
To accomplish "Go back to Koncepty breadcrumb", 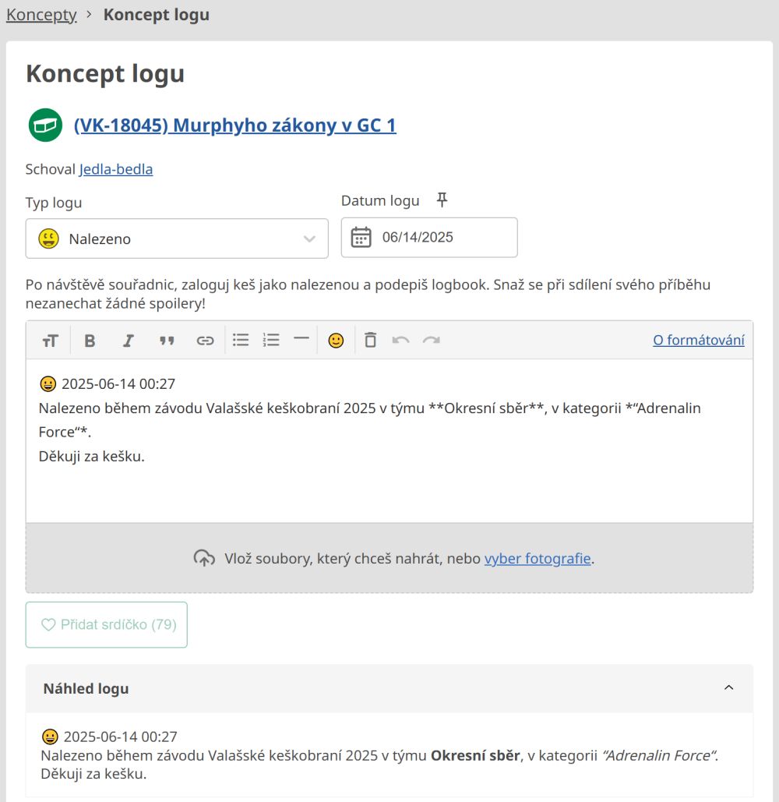I will [41, 15].
